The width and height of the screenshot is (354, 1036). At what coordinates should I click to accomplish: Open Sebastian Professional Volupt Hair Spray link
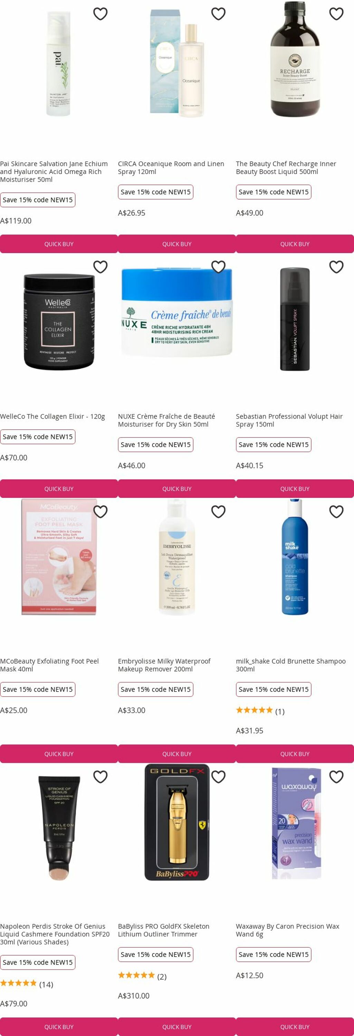[x=289, y=420]
